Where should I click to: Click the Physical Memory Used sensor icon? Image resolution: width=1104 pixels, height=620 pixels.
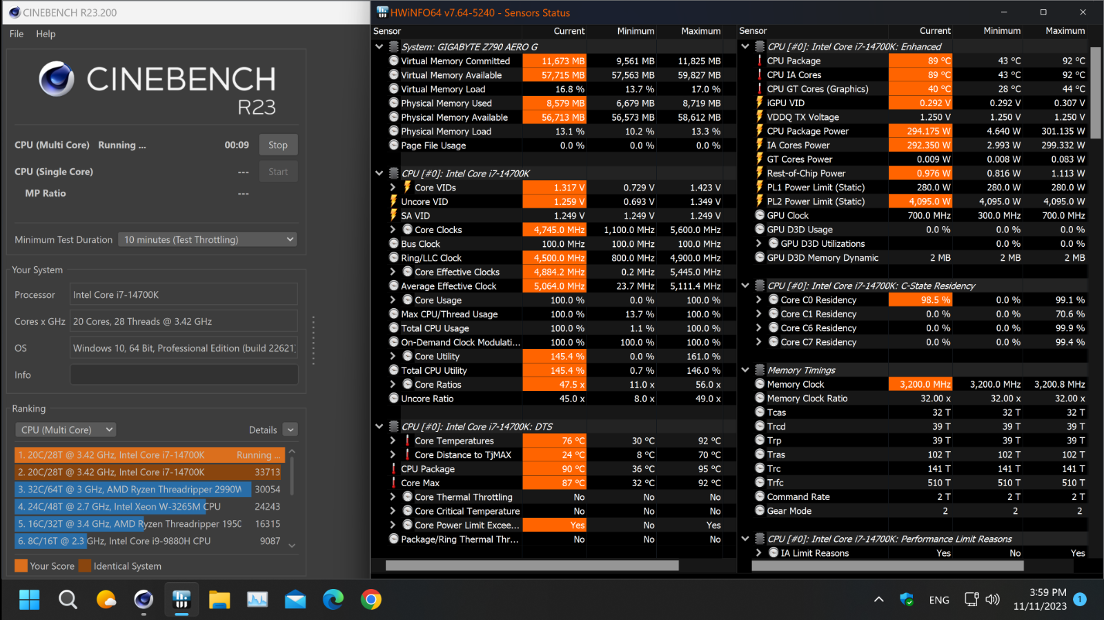coord(394,103)
